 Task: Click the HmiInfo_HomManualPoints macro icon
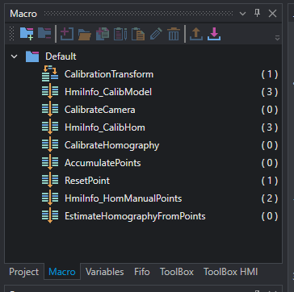click(50, 198)
